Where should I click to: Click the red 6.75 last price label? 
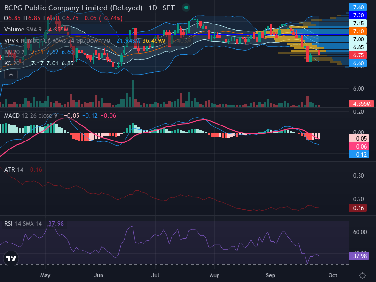pos(358,55)
